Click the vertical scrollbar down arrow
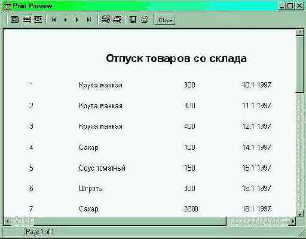 coord(300,214)
